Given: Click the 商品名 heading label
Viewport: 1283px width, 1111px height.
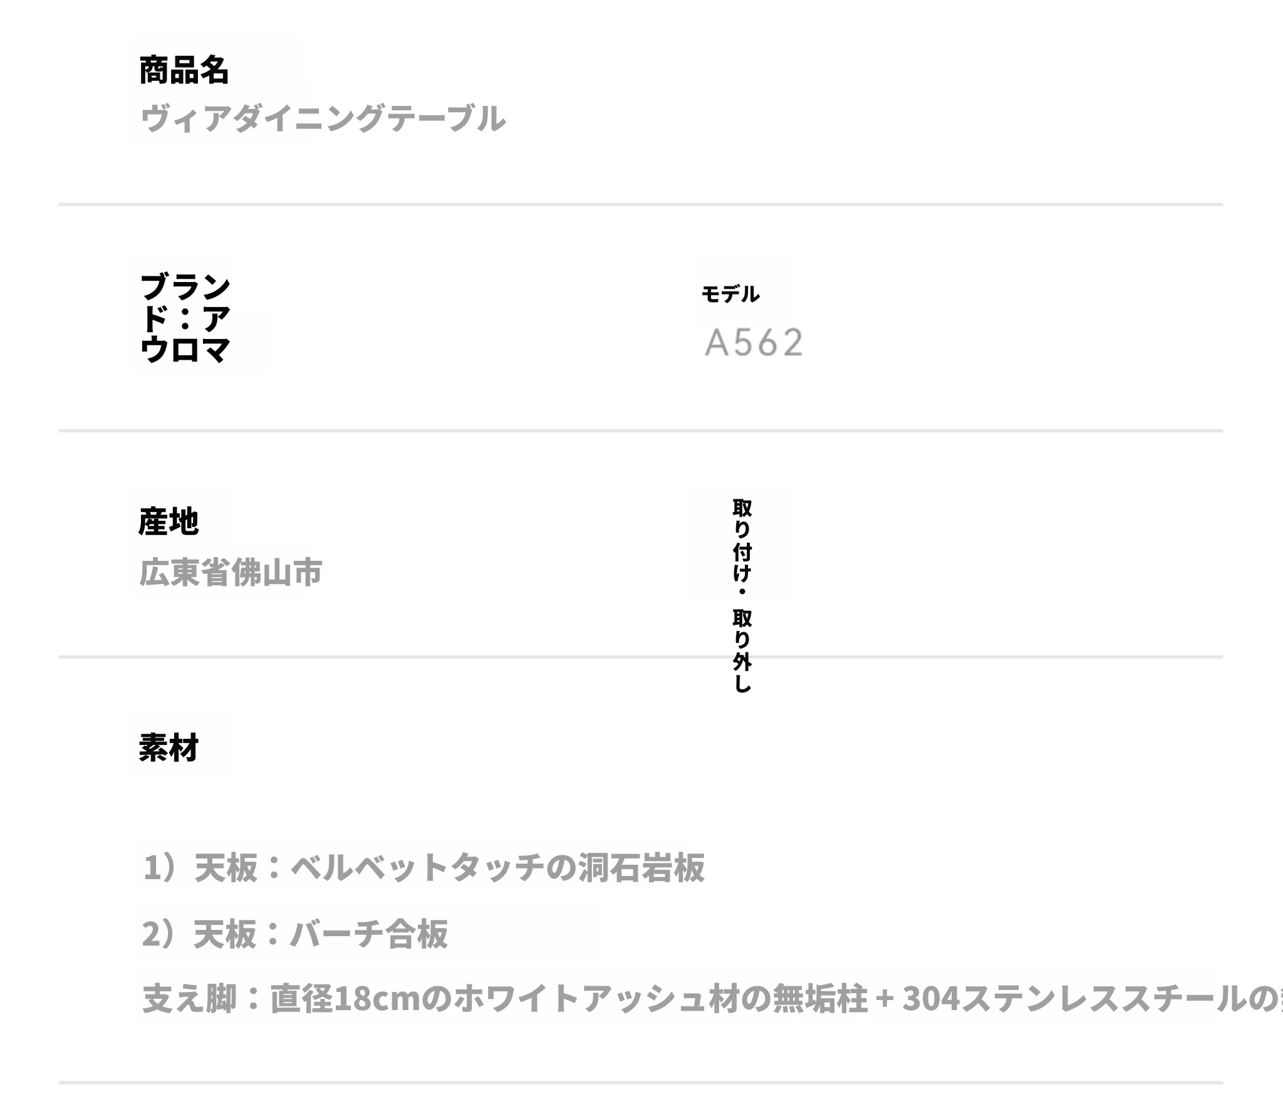Looking at the screenshot, I should (x=184, y=70).
